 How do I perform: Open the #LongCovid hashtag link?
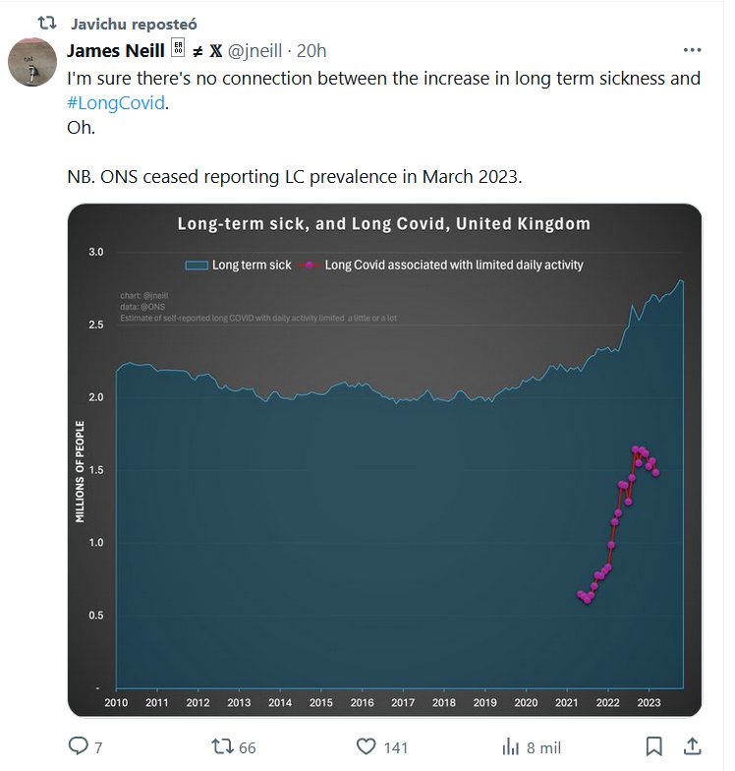coord(118,103)
